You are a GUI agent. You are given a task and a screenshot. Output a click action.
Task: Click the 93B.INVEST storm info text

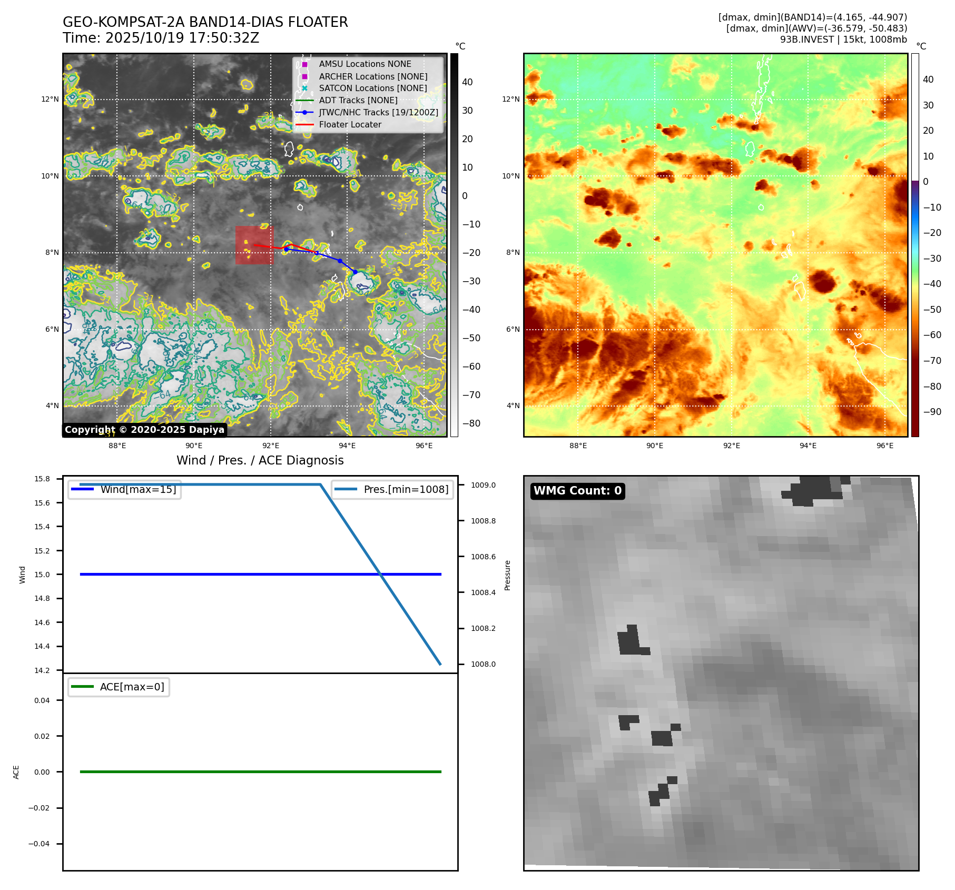[x=843, y=39]
